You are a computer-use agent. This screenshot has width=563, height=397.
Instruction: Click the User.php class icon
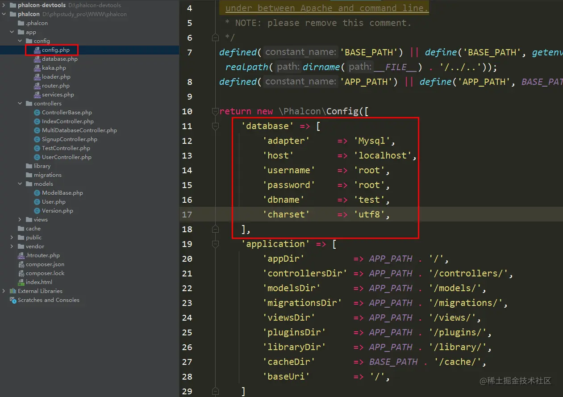click(x=38, y=202)
